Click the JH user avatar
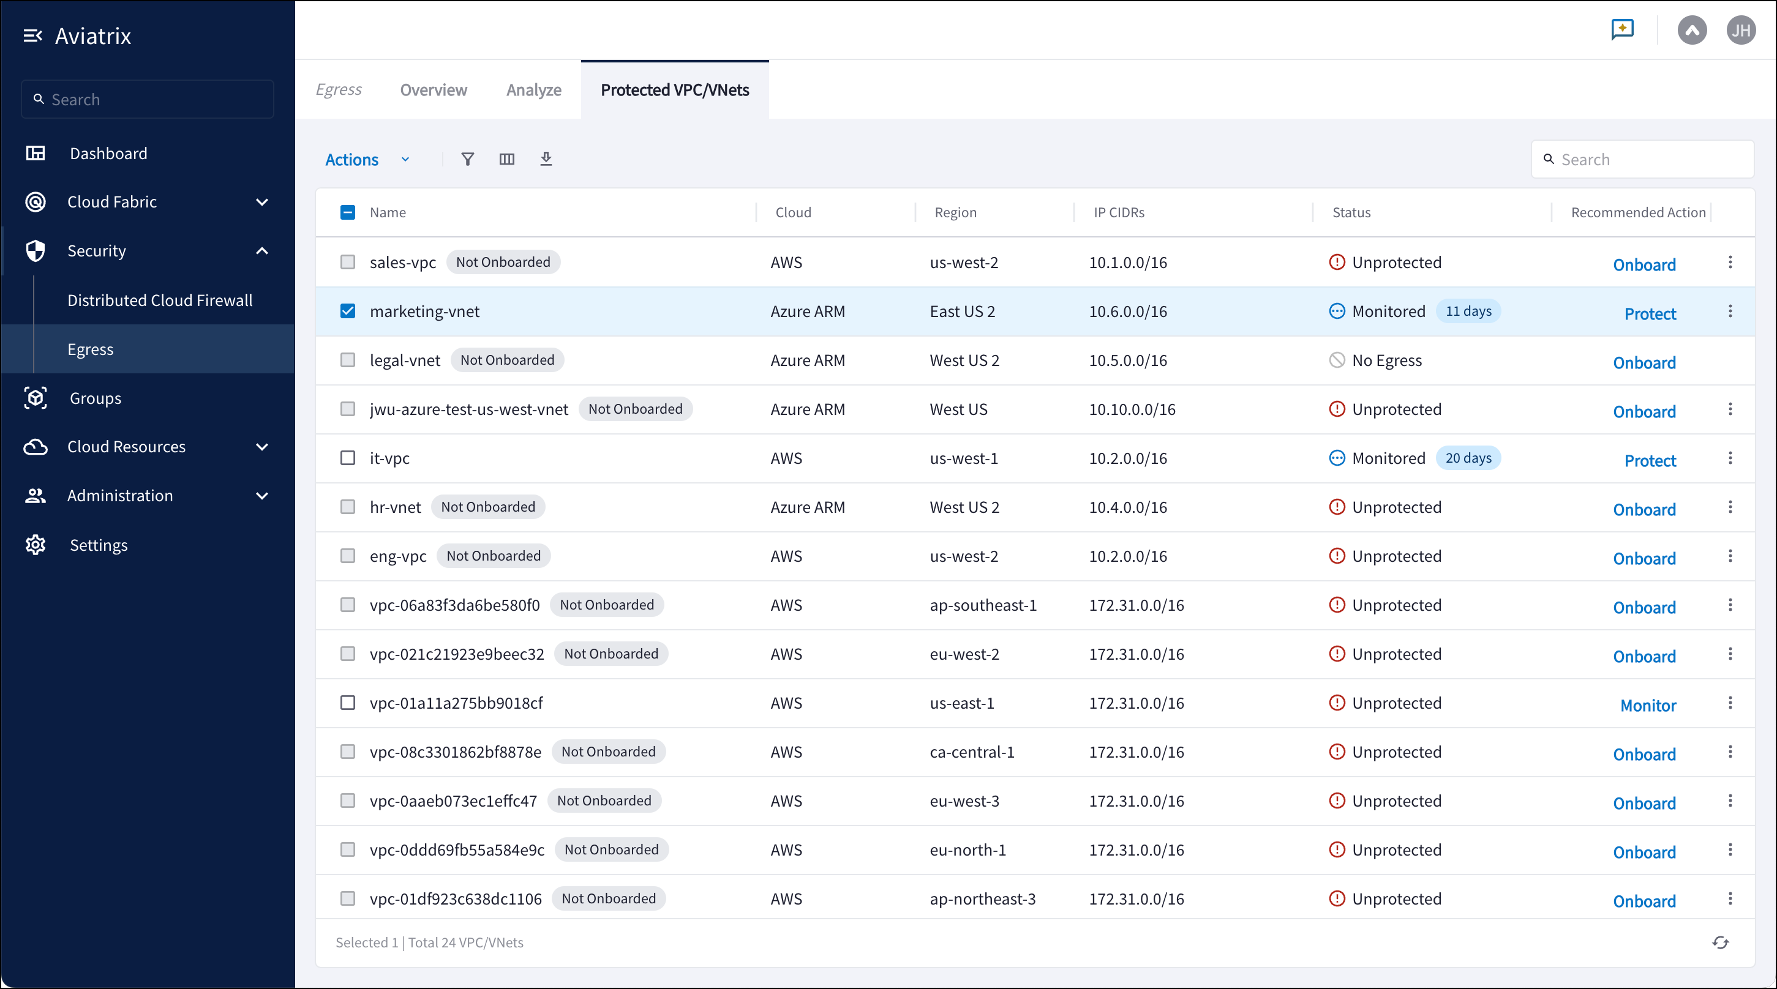Viewport: 1777px width, 989px height. click(x=1741, y=29)
